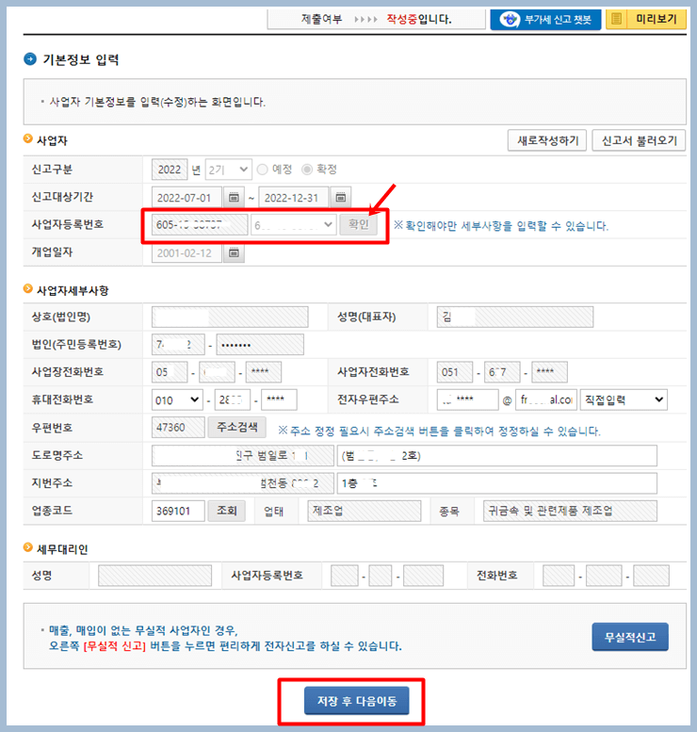Click the 성명(대표자) input field
Viewport: 697px width, 732px height.
(515, 317)
